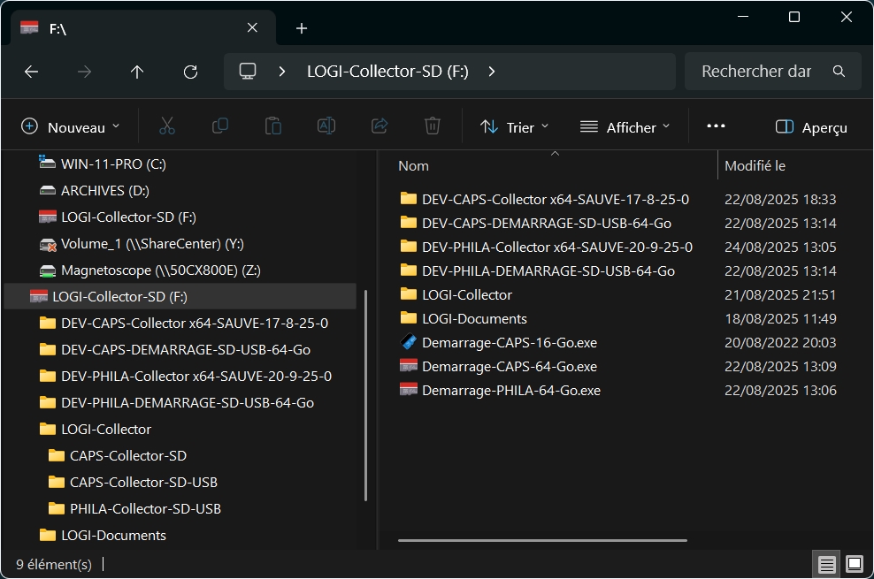Click the Copy icon in toolbar
Screen dimensions: 874x579
[220, 126]
